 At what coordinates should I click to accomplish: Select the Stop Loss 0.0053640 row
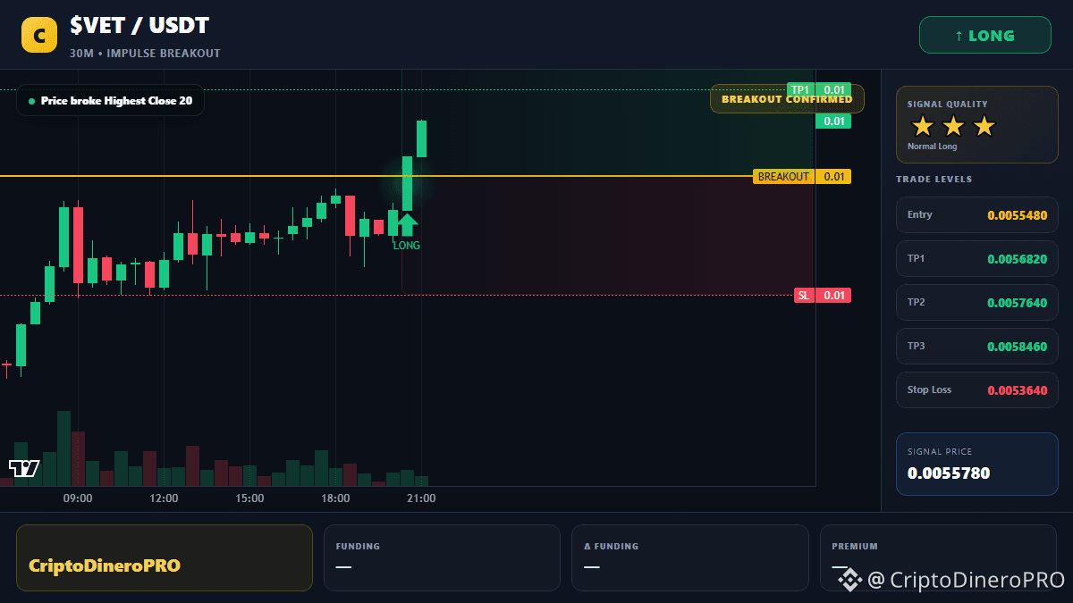976,390
